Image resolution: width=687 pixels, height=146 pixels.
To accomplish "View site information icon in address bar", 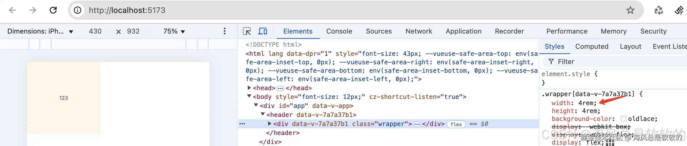I will (78, 10).
